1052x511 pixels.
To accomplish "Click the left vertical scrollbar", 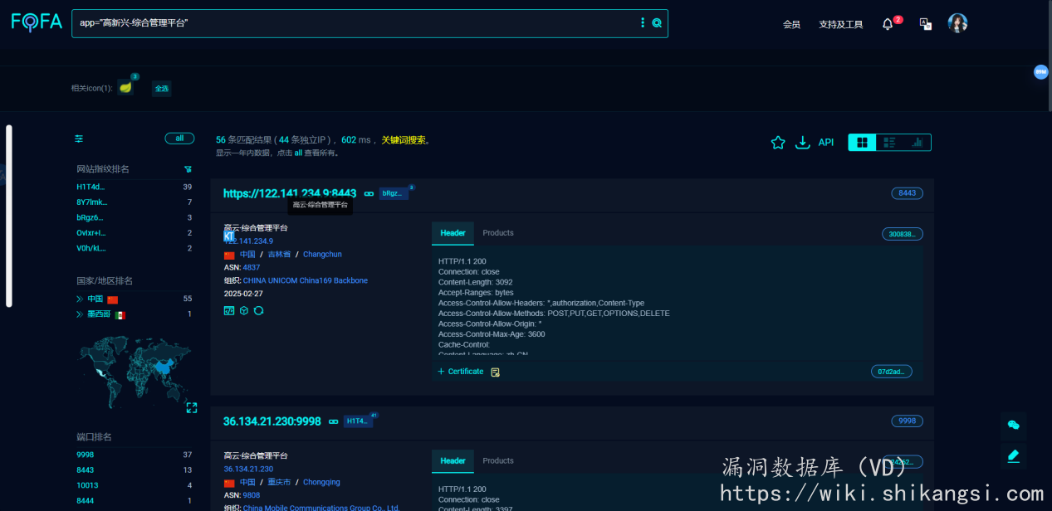I will click(x=9, y=216).
